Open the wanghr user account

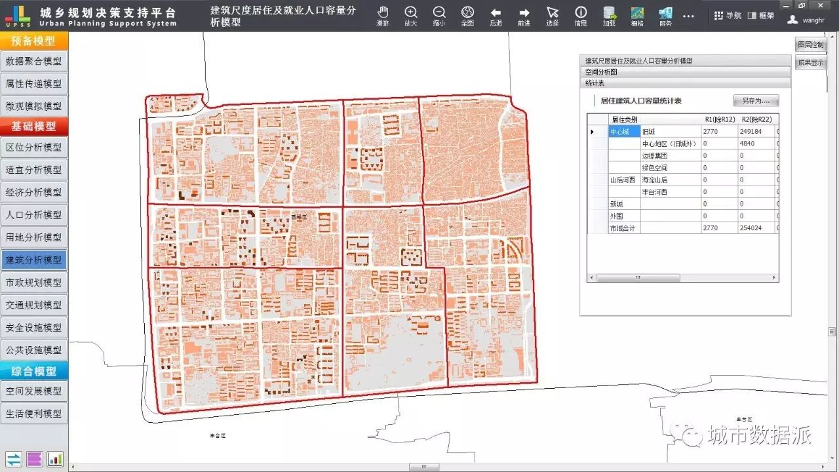806,20
